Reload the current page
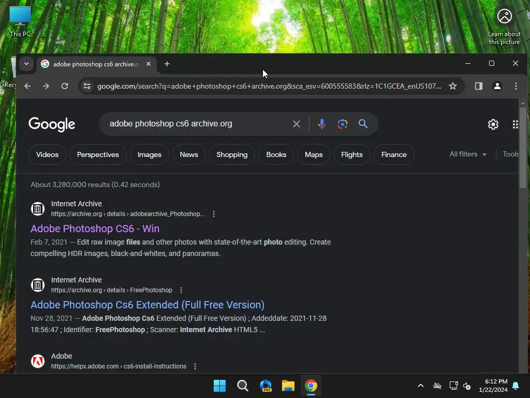530x398 pixels. [65, 86]
